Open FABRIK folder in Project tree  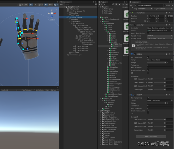114,49
